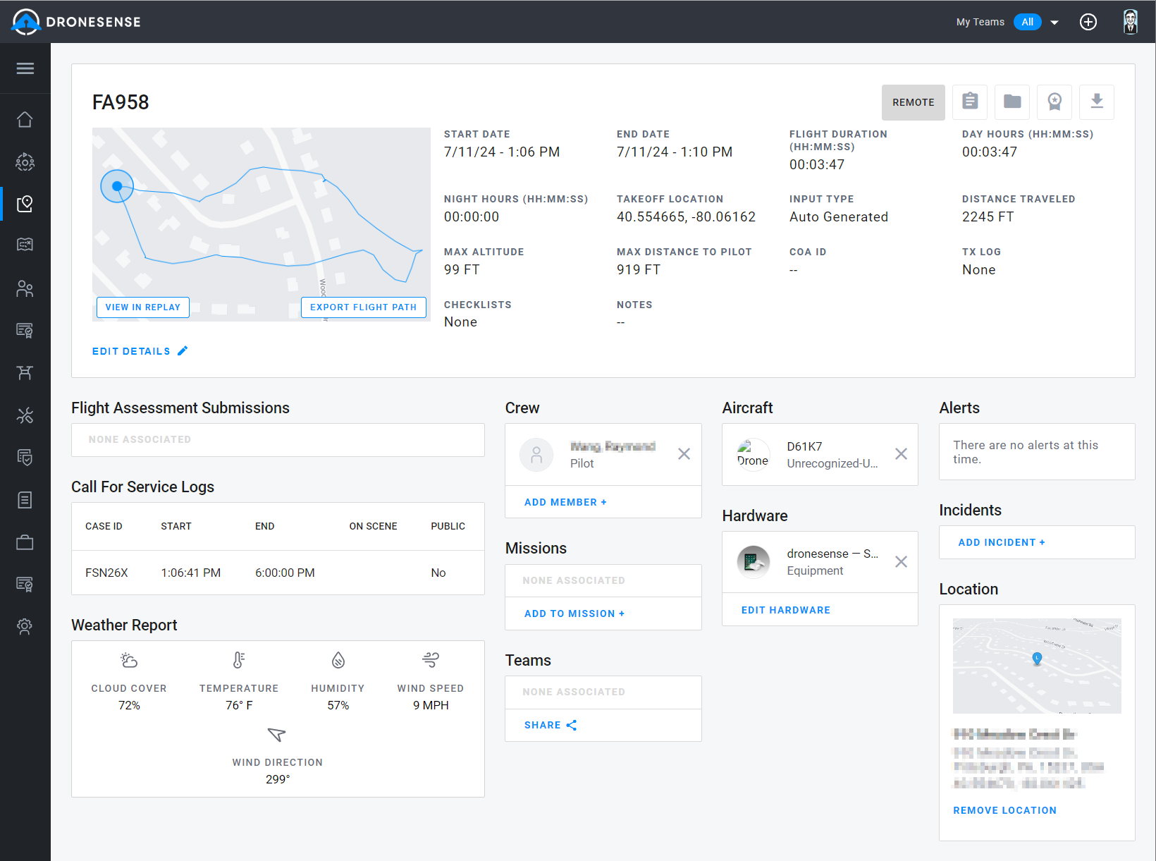This screenshot has height=861, width=1156.
Task: Click the clipboard checklist icon near Remote
Action: (970, 102)
